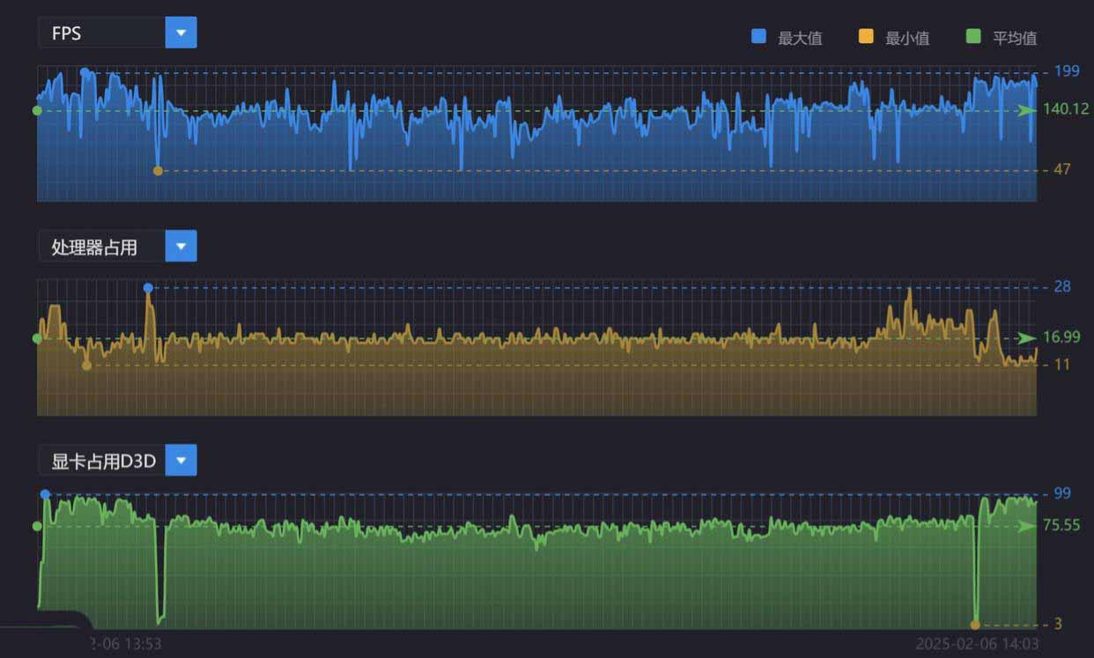The height and width of the screenshot is (658, 1094).
Task: Toggle the orange 最小值 legend square
Action: 866,37
